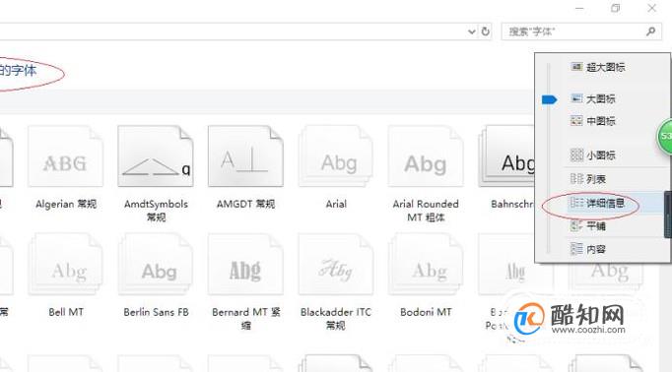Expand the address bar history dropdown
Screen dimensions: 672x372
pyautogui.click(x=471, y=31)
